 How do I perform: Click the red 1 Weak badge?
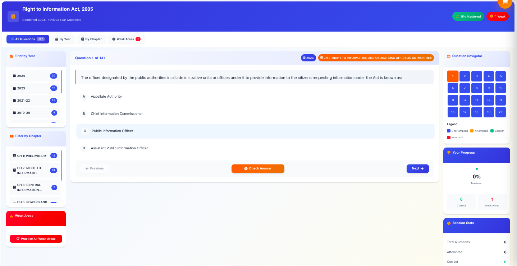click(498, 17)
